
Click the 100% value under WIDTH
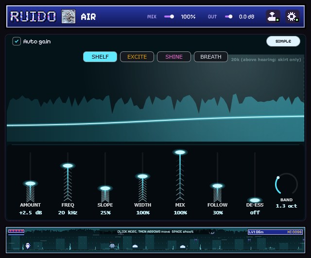143,213
